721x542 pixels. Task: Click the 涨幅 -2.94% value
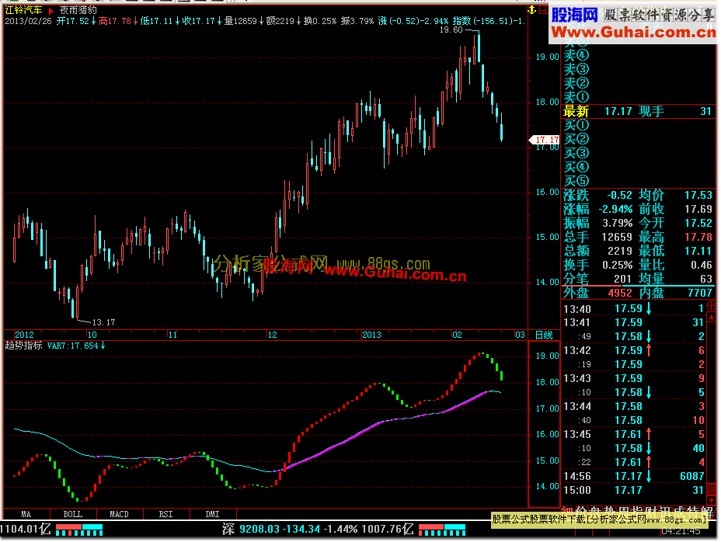615,209
